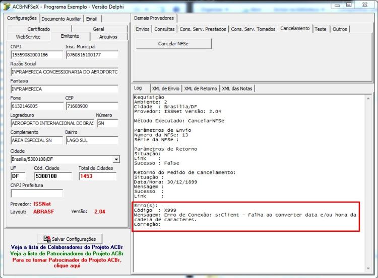Click the red ISSNet provedor label
The height and width of the screenshot is (278, 378).
(x=42, y=204)
